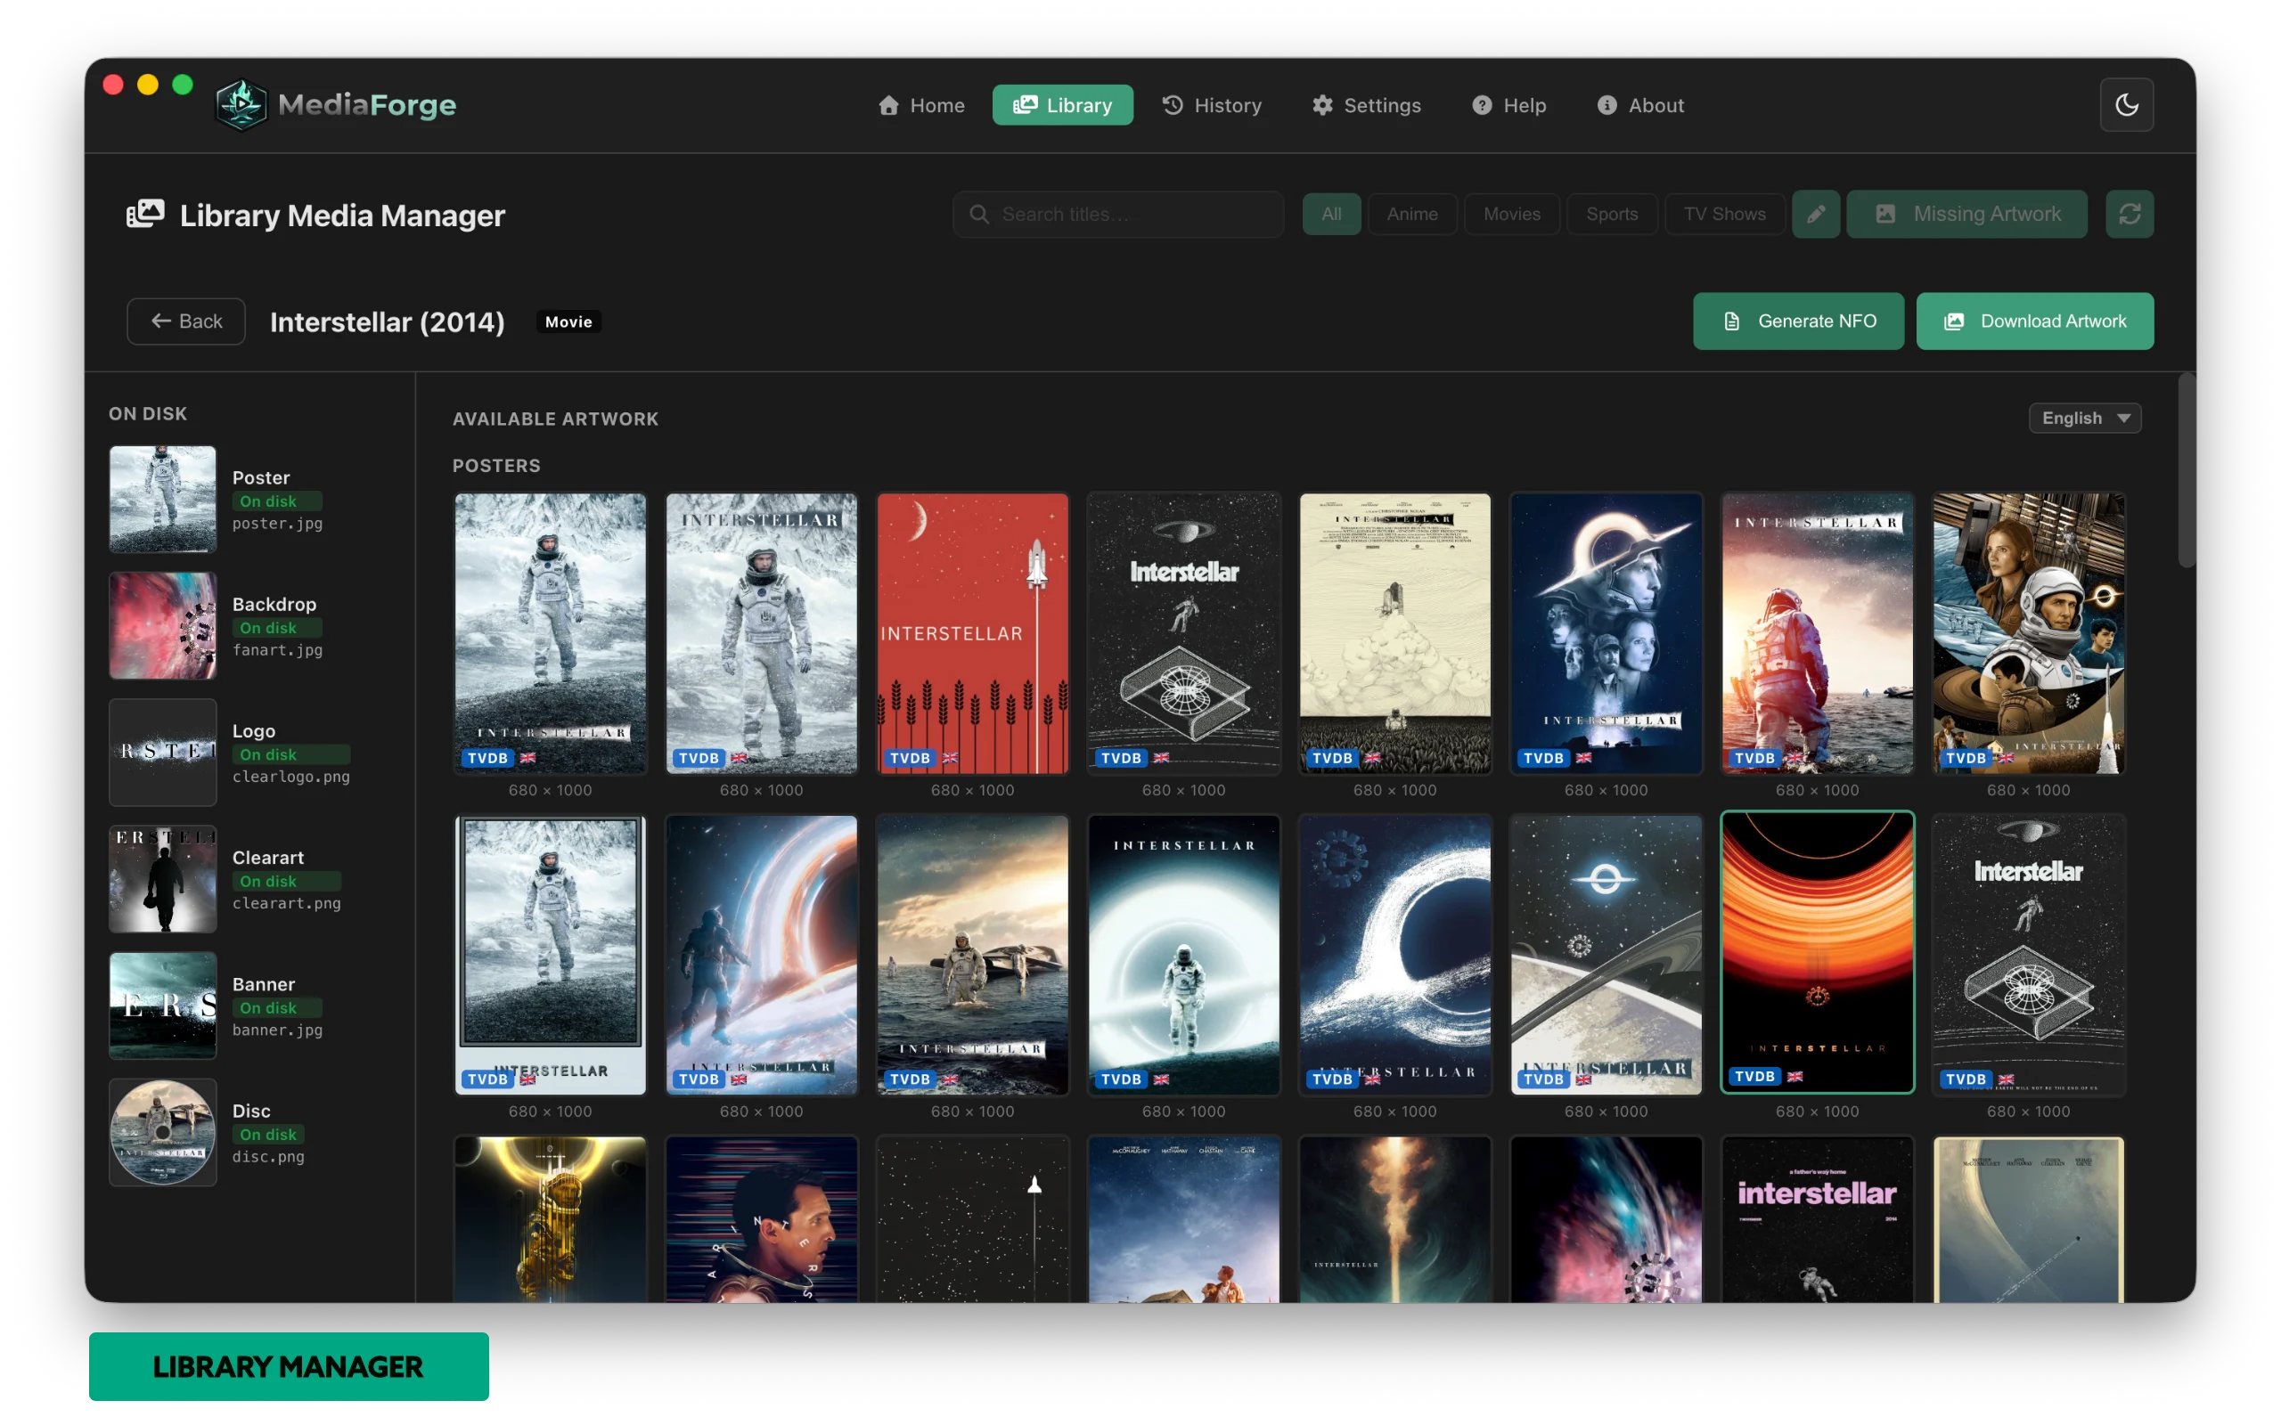Image resolution: width=2281 pixels, height=1425 pixels.
Task: Select the spacecraft on water poster
Action: (x=973, y=955)
